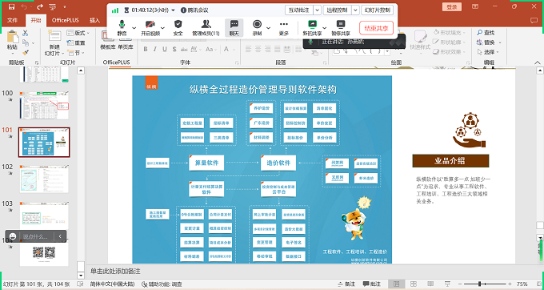The height and width of the screenshot is (290, 544).
Task: Expand the meeting timer dropdown arrow
Action: click(x=173, y=10)
